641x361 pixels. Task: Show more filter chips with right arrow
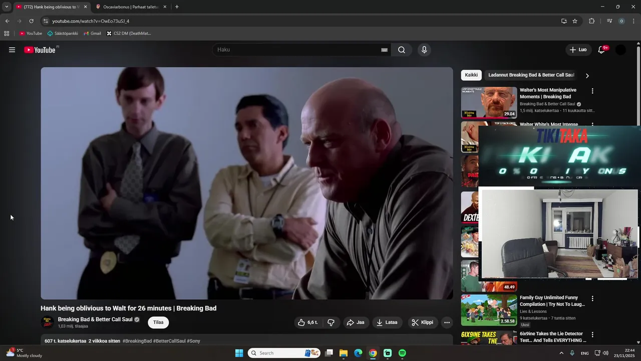587,76
